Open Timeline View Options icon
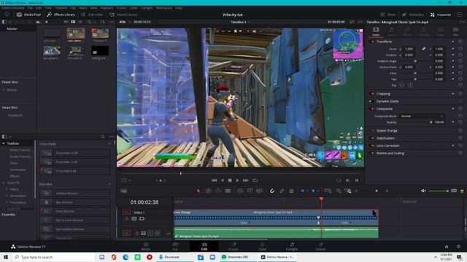467x262 pixels. (x=123, y=191)
